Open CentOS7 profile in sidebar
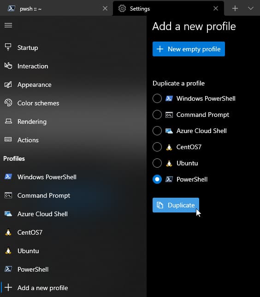This screenshot has height=297, width=260. pyautogui.click(x=73, y=232)
